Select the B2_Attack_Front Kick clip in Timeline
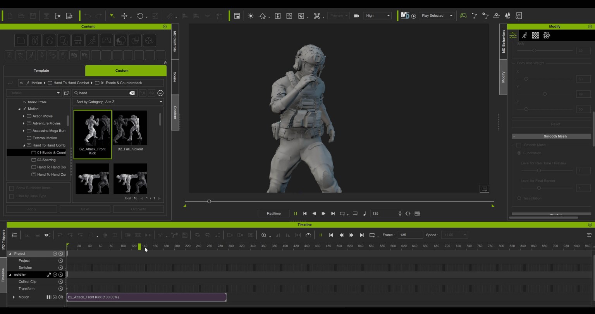595x314 pixels. tap(146, 297)
